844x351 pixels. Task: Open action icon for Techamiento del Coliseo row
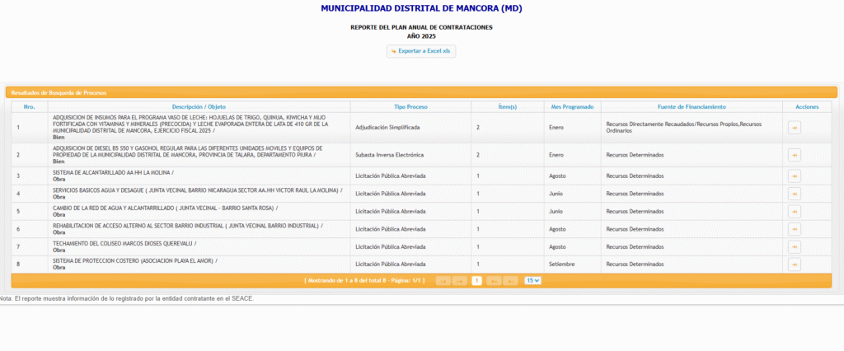(794, 246)
